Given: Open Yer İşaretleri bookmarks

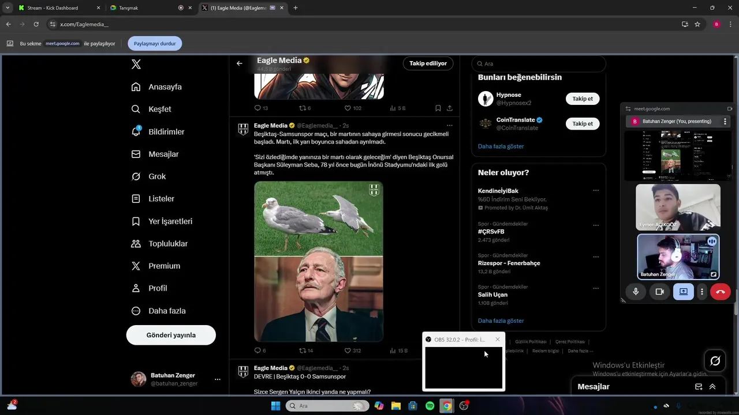Looking at the screenshot, I should pyautogui.click(x=162, y=221).
